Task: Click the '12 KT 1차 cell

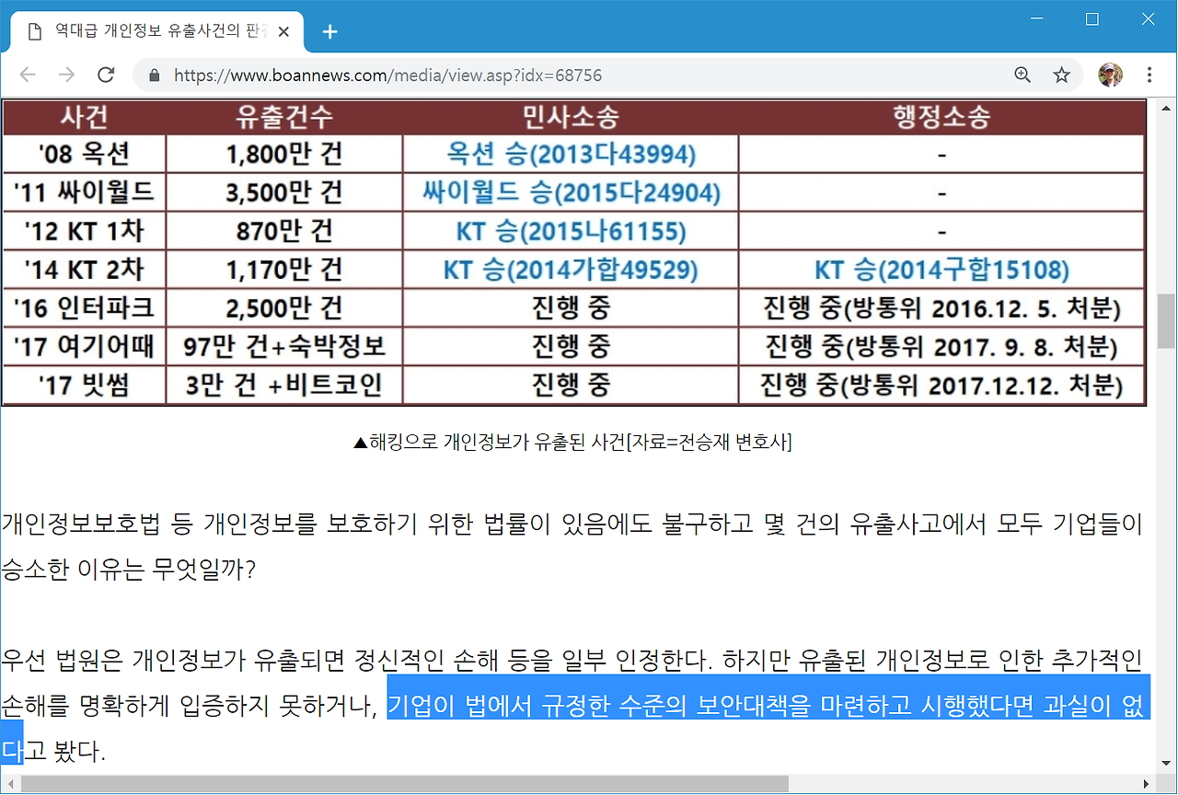Action: 85,231
